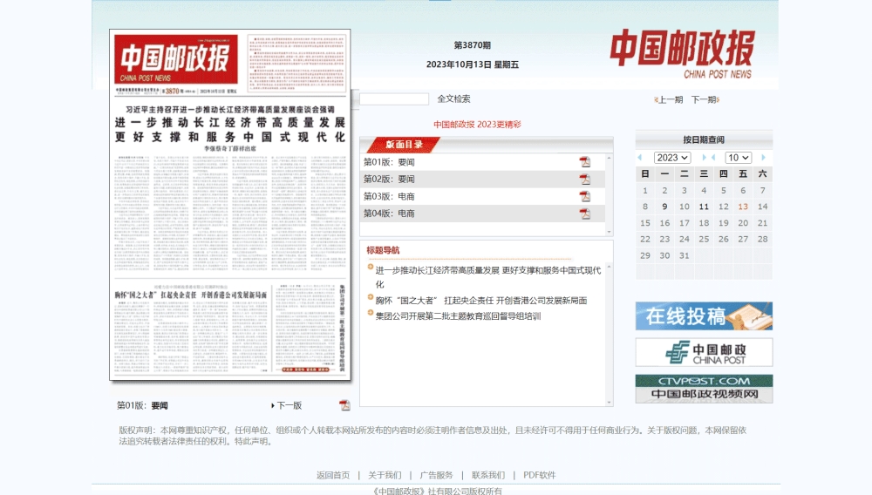Open article 进一步推动长江经济带高质量发展
The width and height of the screenshot is (872, 495).
(x=487, y=276)
